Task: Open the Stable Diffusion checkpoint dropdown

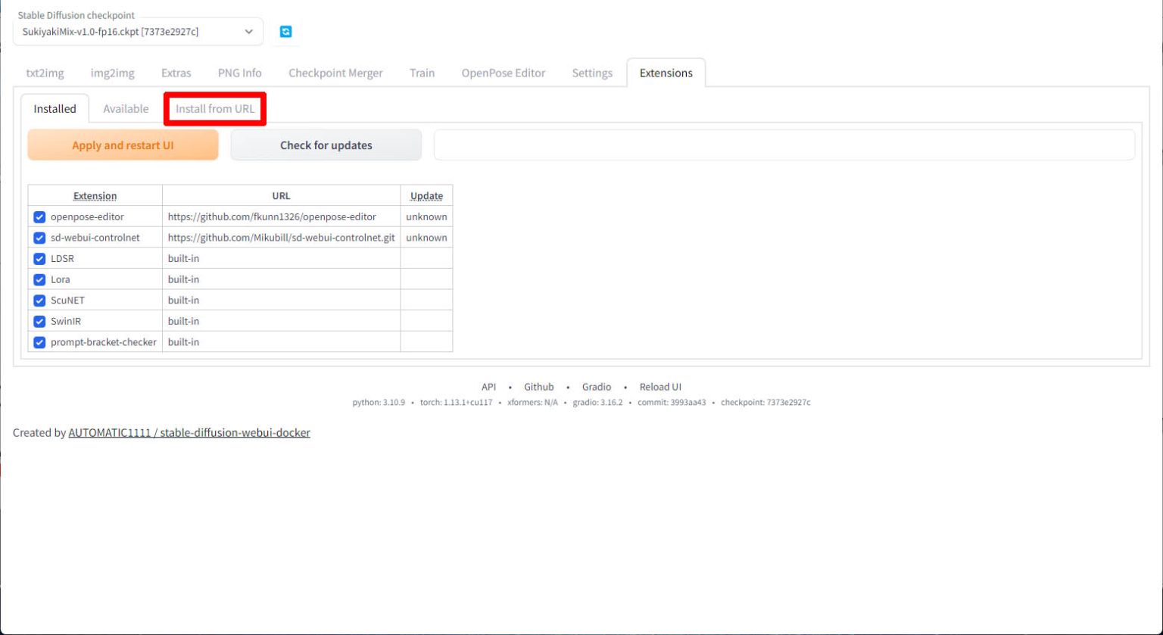Action: tap(138, 32)
